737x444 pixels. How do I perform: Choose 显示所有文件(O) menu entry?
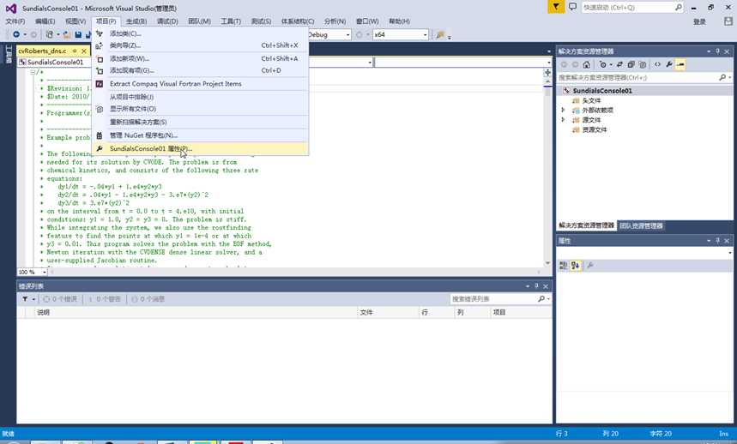200,109
